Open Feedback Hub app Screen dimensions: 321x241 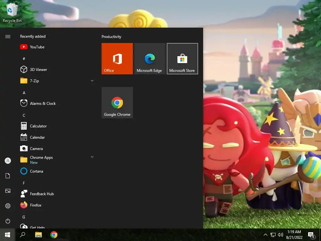(57, 194)
